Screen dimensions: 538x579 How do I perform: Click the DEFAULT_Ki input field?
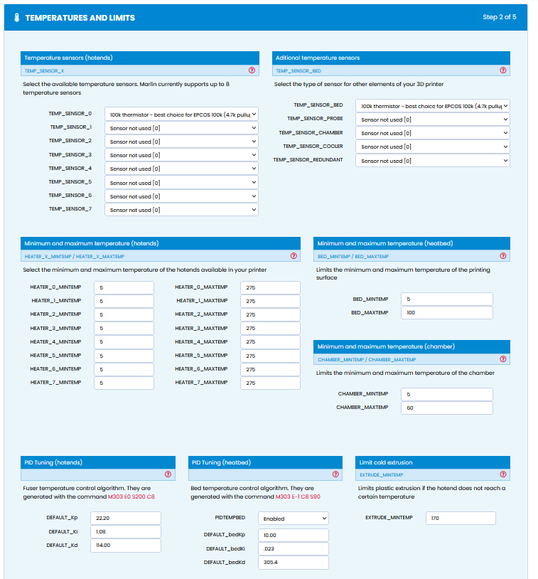(126, 532)
